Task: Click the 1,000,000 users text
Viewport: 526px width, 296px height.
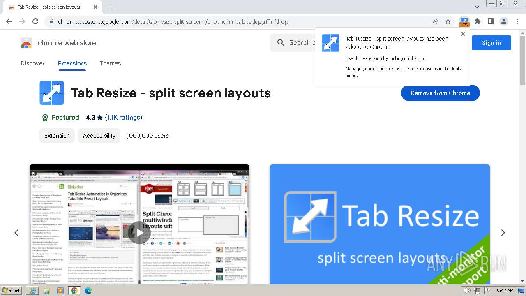Action: [x=147, y=136]
